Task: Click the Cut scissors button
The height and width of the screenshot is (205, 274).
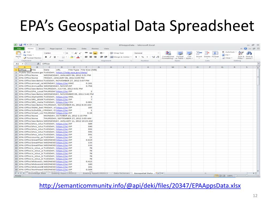Action: click(27, 52)
